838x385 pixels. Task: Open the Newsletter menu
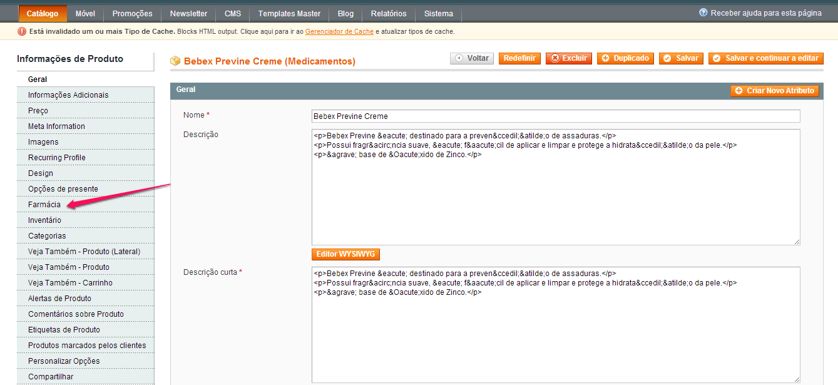188,13
